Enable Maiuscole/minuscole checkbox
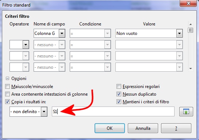 (7, 87)
